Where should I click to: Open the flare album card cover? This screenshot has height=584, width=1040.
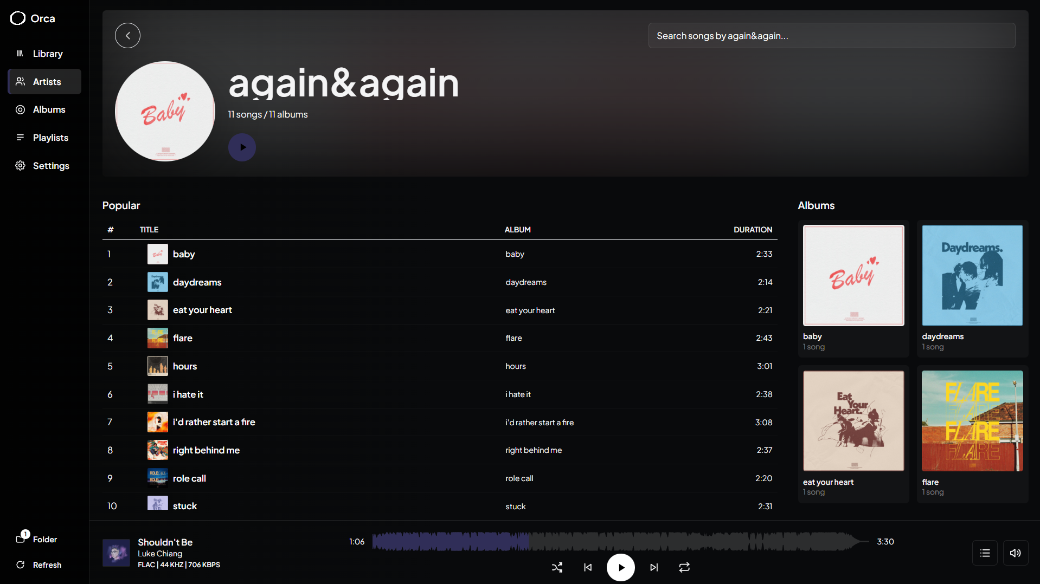(x=972, y=421)
